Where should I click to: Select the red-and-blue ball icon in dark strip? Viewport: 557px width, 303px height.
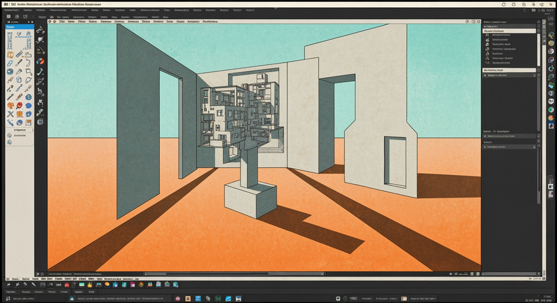pyautogui.click(x=41, y=61)
